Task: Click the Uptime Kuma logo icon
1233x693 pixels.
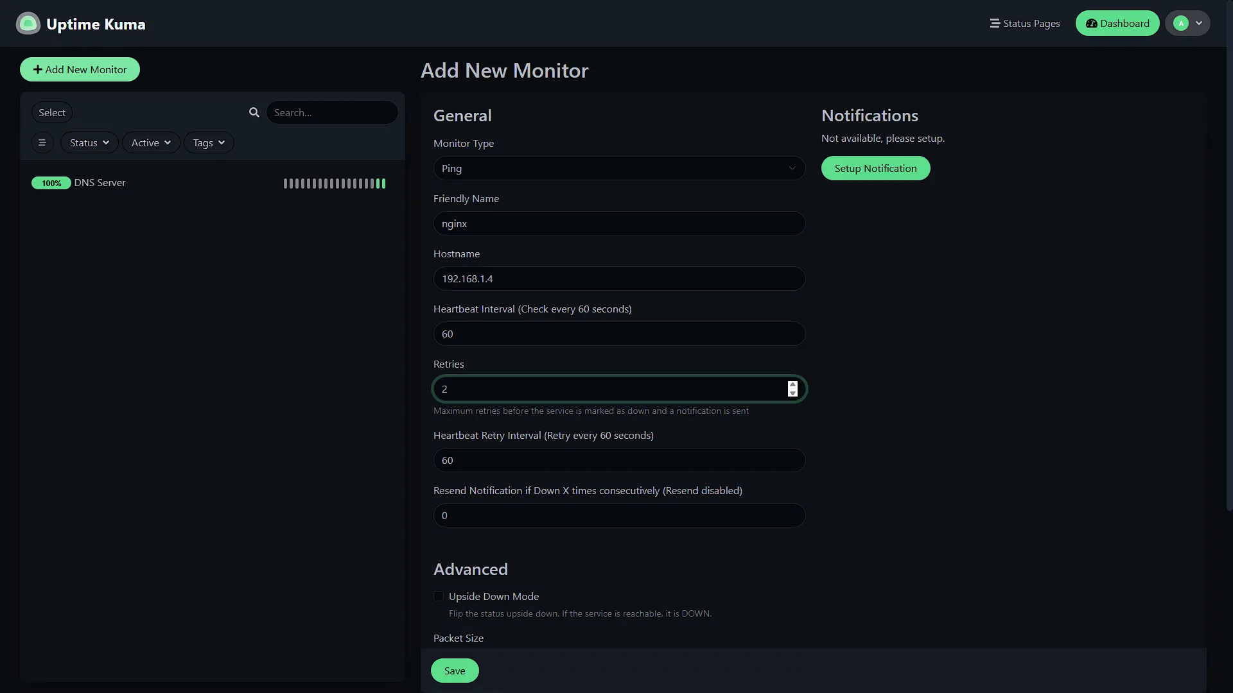Action: coord(28,24)
